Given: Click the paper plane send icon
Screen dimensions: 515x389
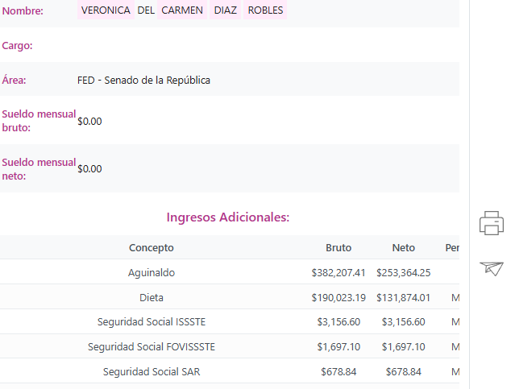Looking at the screenshot, I should pyautogui.click(x=492, y=268).
